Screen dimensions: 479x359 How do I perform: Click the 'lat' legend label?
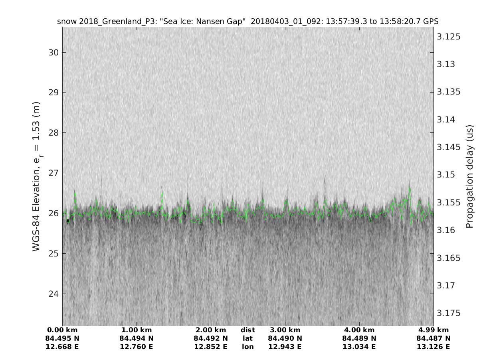[248, 338]
